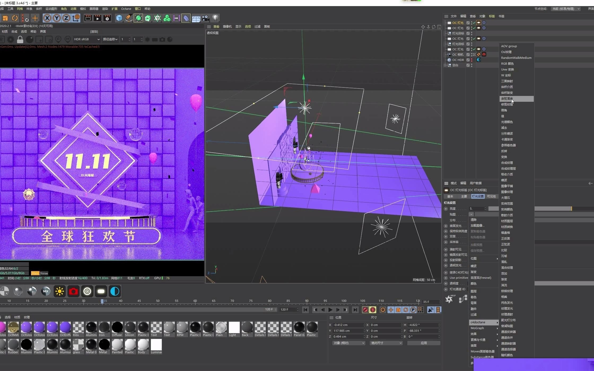Click the Noise button in Live Viewer
The width and height of the screenshot is (594, 371).
pos(44,273)
